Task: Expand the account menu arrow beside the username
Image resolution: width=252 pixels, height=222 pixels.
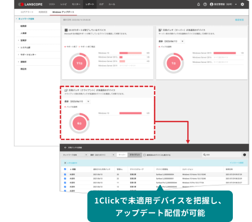Action: (236, 4)
